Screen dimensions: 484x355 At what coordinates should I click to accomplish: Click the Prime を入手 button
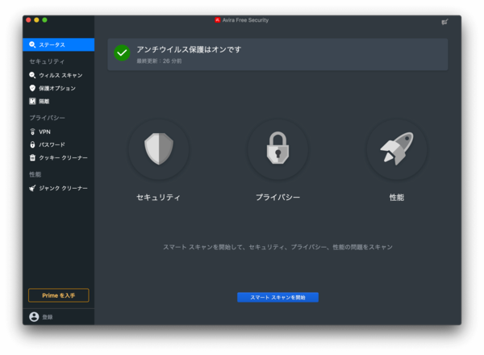[58, 295]
